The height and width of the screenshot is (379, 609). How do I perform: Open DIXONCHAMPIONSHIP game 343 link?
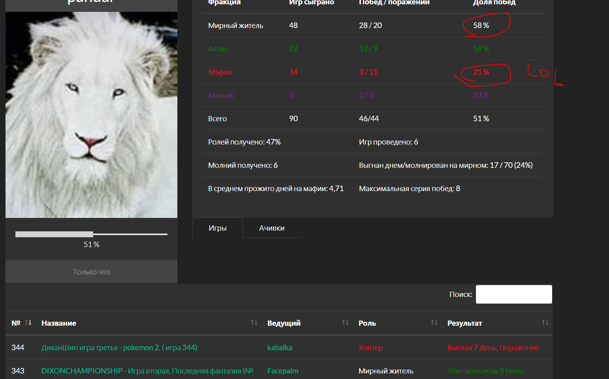tap(147, 371)
